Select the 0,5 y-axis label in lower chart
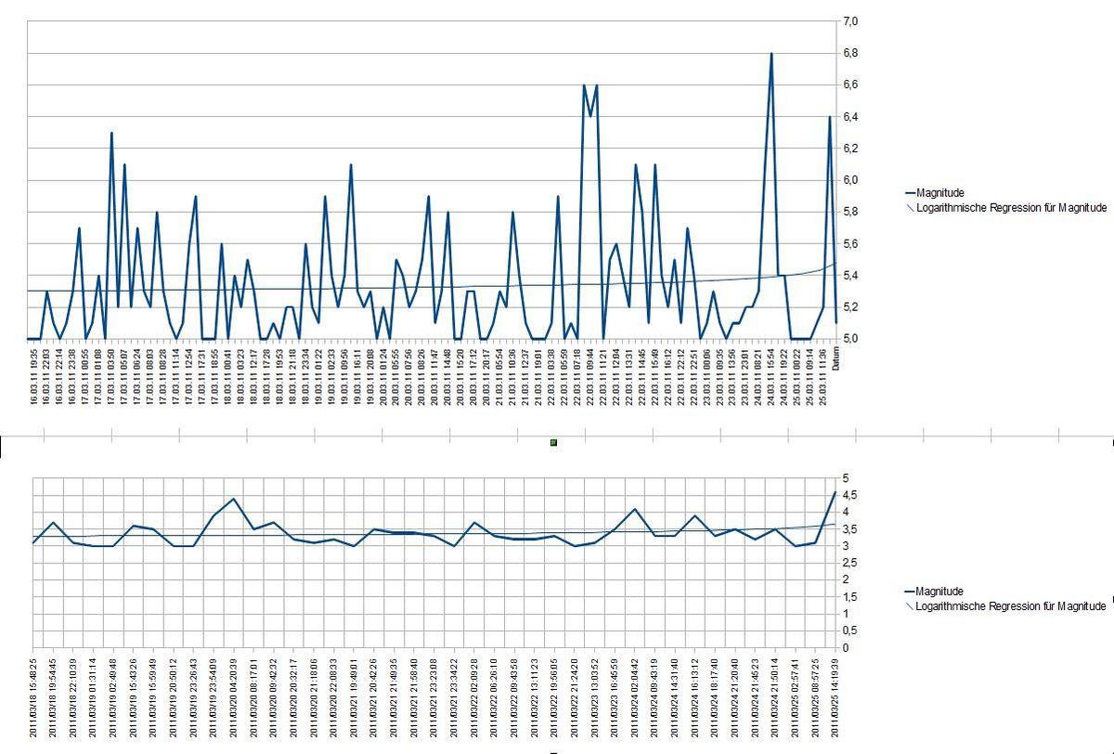 click(x=849, y=630)
